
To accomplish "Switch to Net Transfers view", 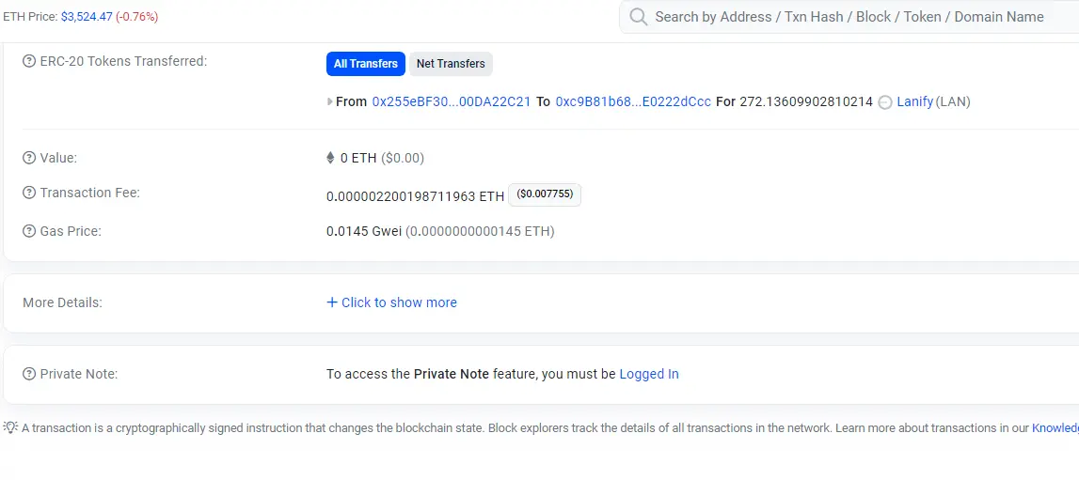I will 451,64.
